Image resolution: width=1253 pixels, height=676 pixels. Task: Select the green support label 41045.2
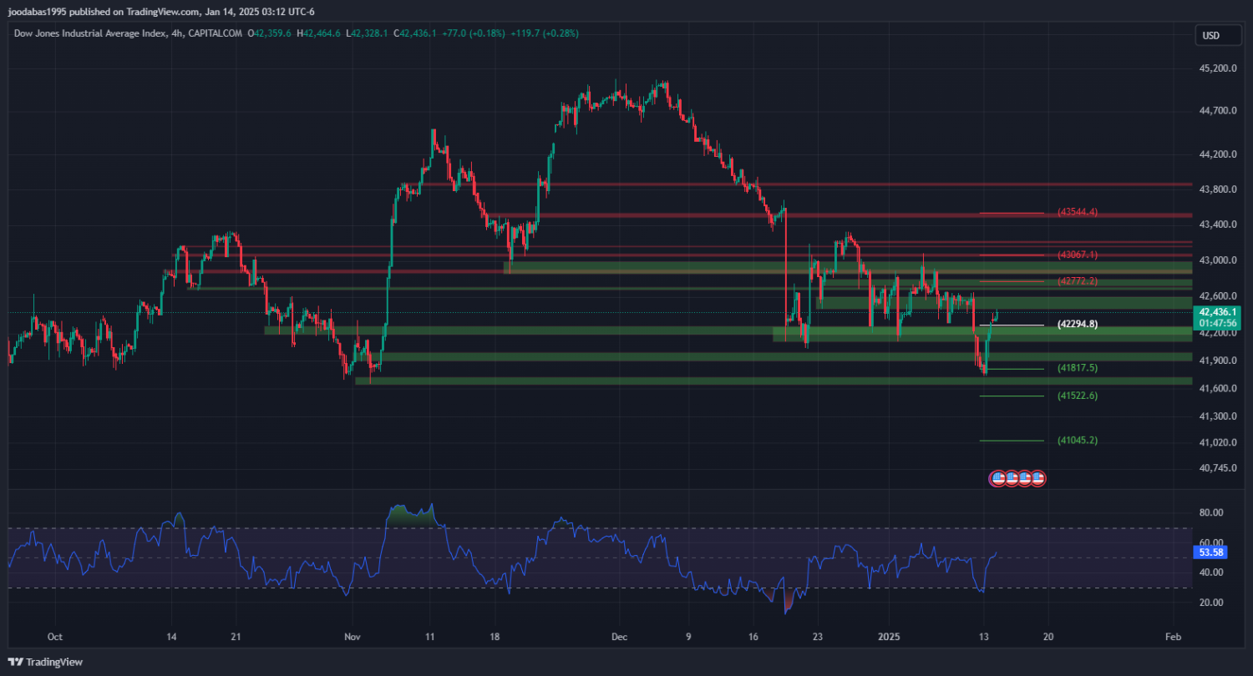(1077, 440)
